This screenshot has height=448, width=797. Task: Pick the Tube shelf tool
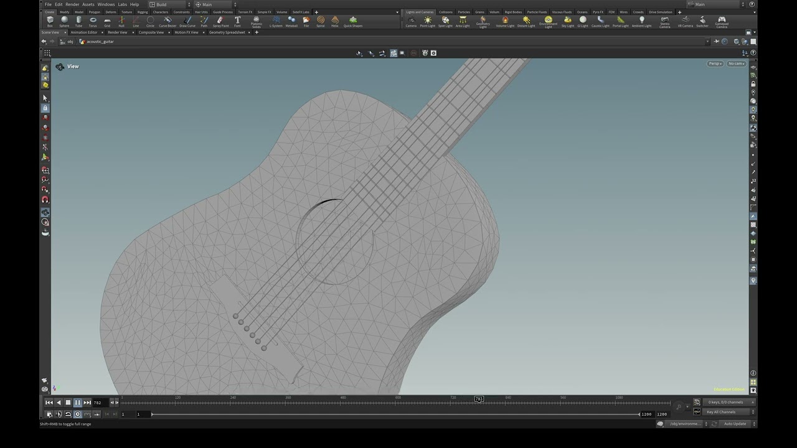[78, 22]
